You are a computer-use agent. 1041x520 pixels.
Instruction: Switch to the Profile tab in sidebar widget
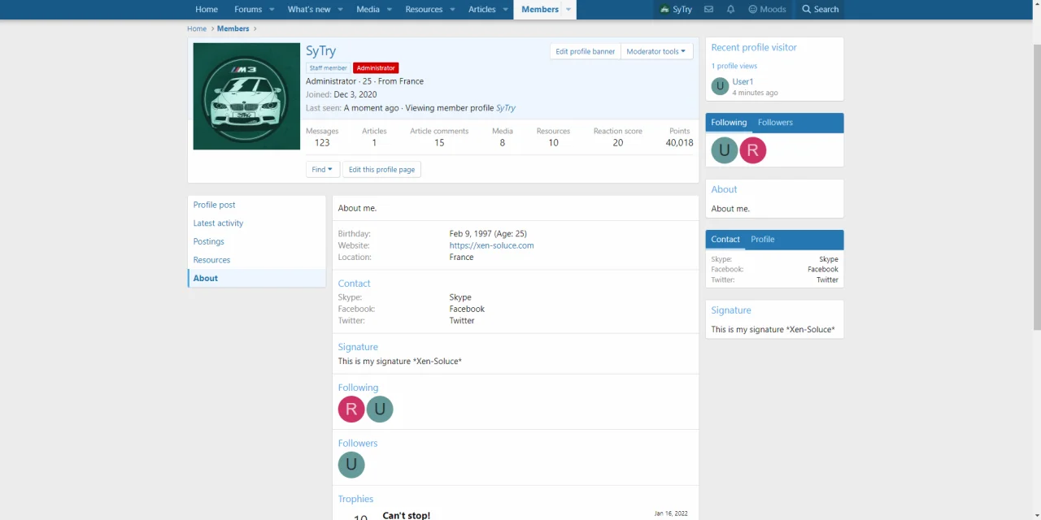click(762, 240)
